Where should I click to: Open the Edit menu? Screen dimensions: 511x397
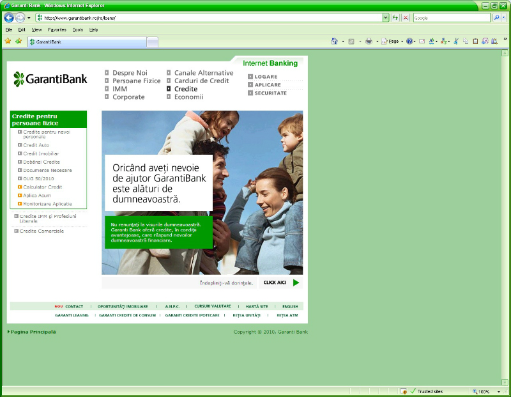click(x=22, y=29)
